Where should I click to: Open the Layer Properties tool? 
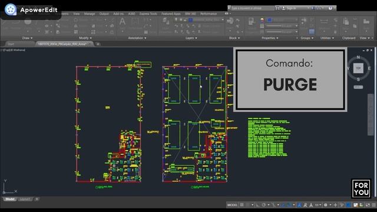166,21
